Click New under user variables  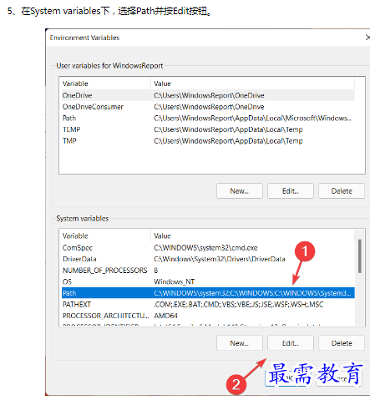[240, 191]
